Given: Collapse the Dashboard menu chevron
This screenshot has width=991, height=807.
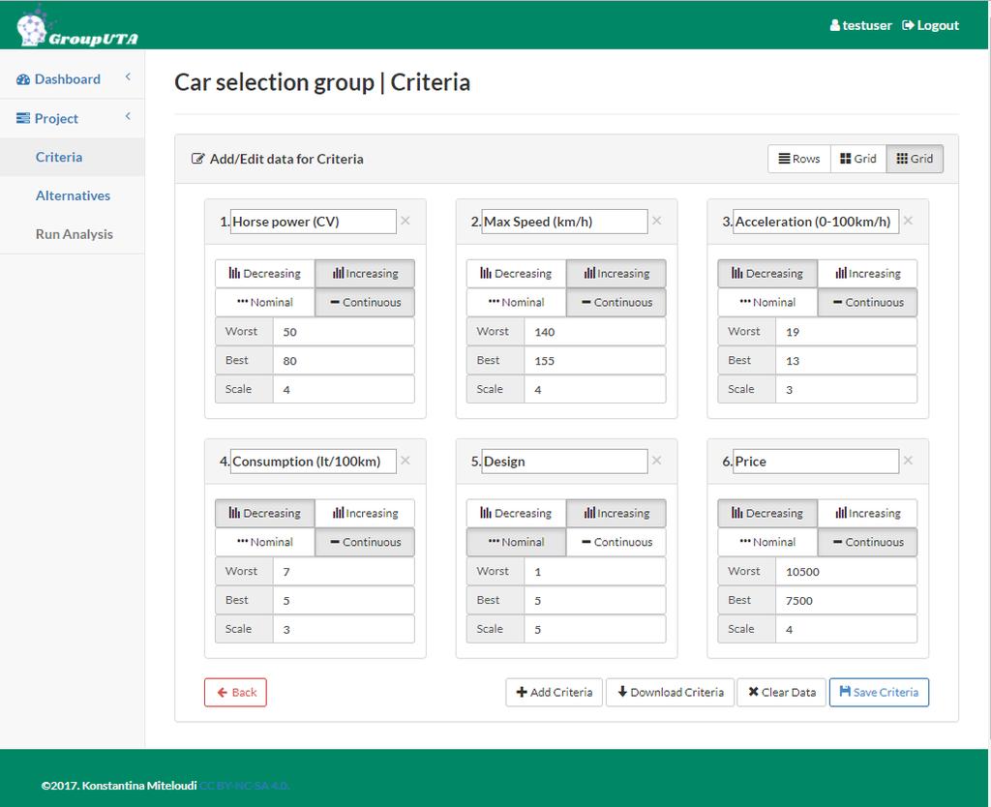Looking at the screenshot, I should 128,77.
